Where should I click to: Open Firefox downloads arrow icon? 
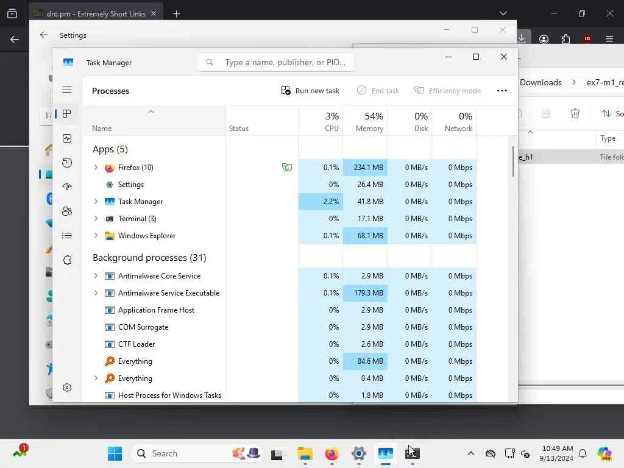[522, 38]
